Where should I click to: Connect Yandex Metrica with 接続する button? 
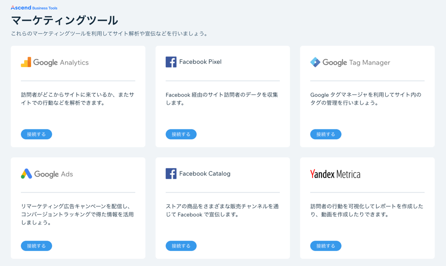click(x=326, y=246)
